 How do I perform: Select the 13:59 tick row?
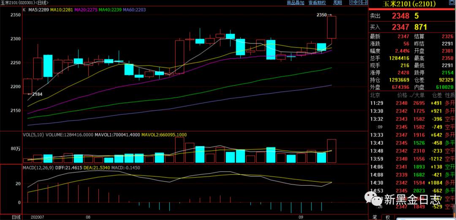tap(412, 159)
